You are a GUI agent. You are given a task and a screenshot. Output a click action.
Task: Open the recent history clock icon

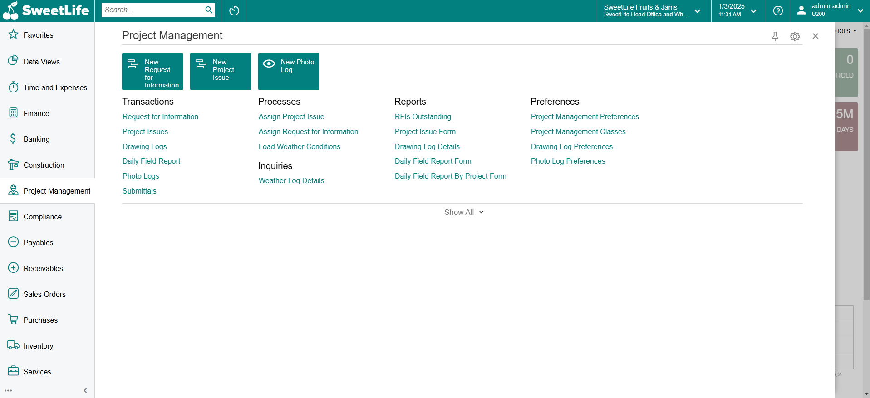point(234,10)
